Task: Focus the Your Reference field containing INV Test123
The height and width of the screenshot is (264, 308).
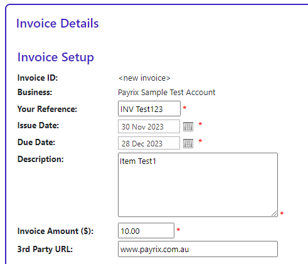Action: pyautogui.click(x=149, y=109)
